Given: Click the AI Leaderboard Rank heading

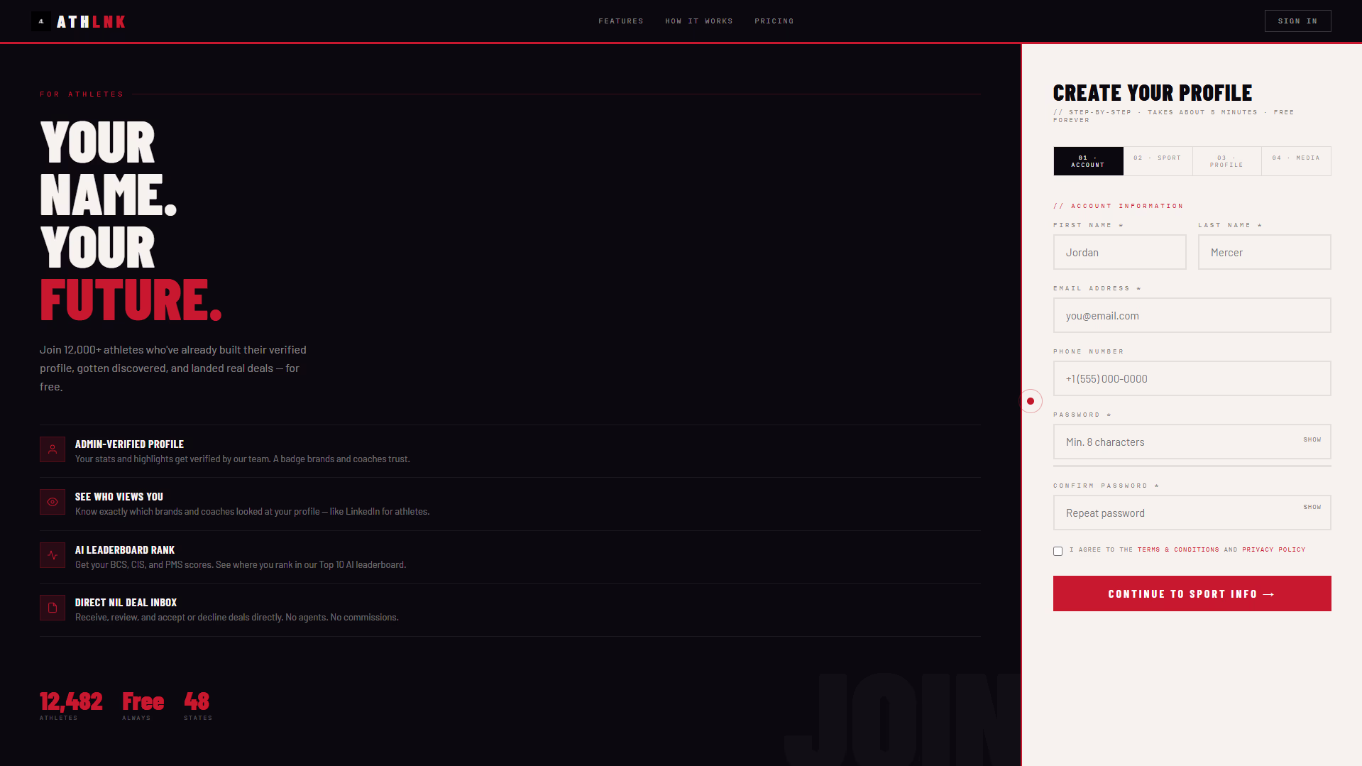Looking at the screenshot, I should click(x=125, y=549).
